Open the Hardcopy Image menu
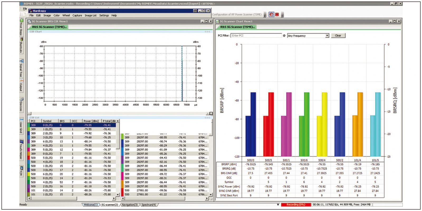 pyautogui.click(x=47, y=16)
